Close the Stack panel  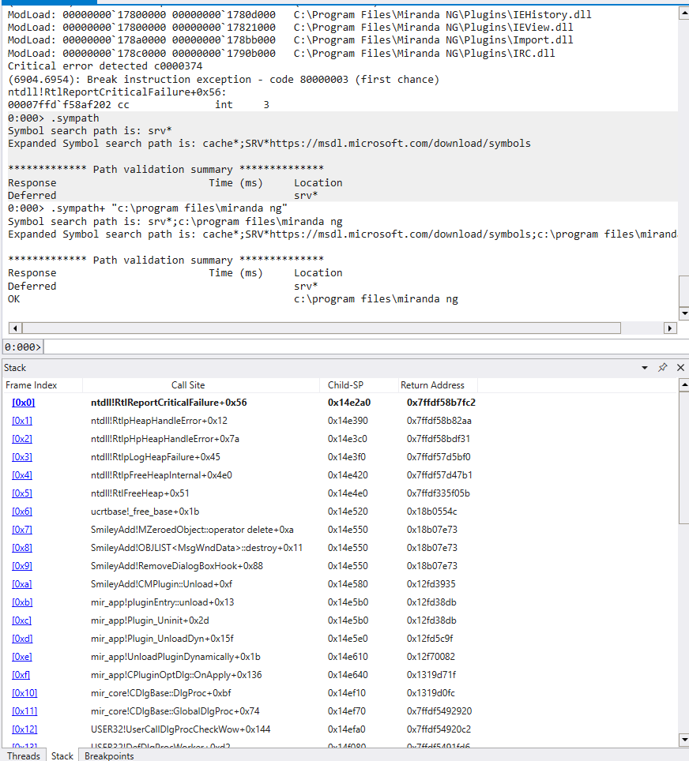(680, 367)
